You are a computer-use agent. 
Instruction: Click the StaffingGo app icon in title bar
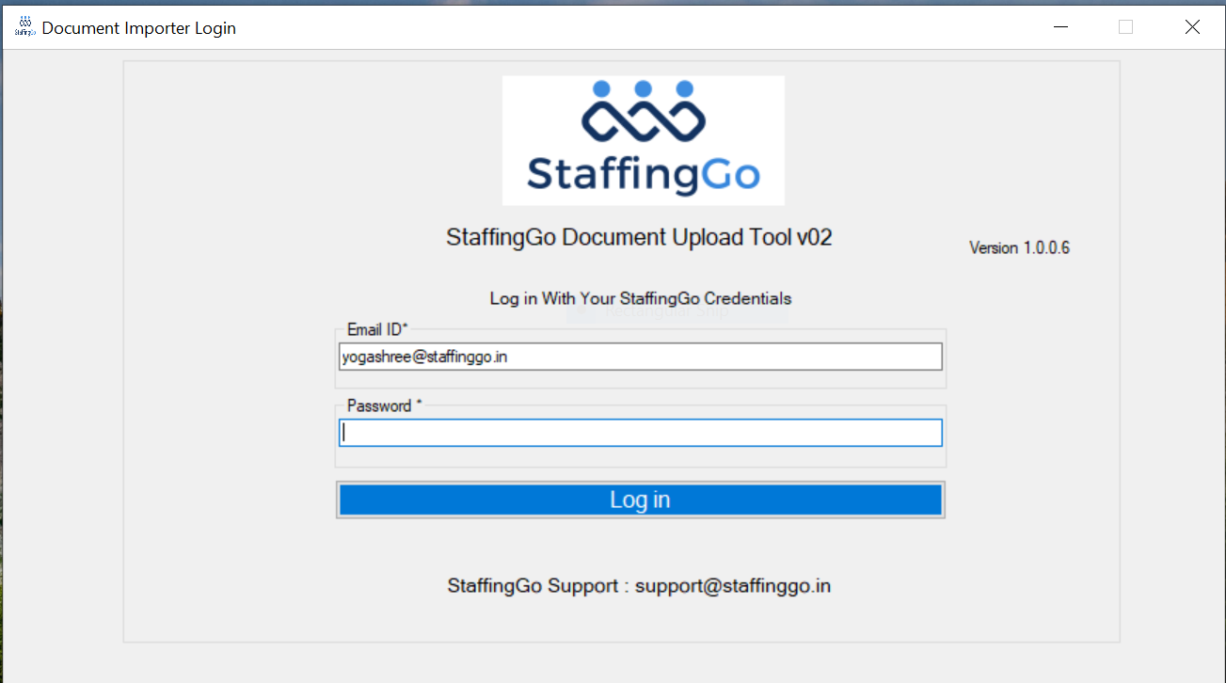tap(25, 26)
